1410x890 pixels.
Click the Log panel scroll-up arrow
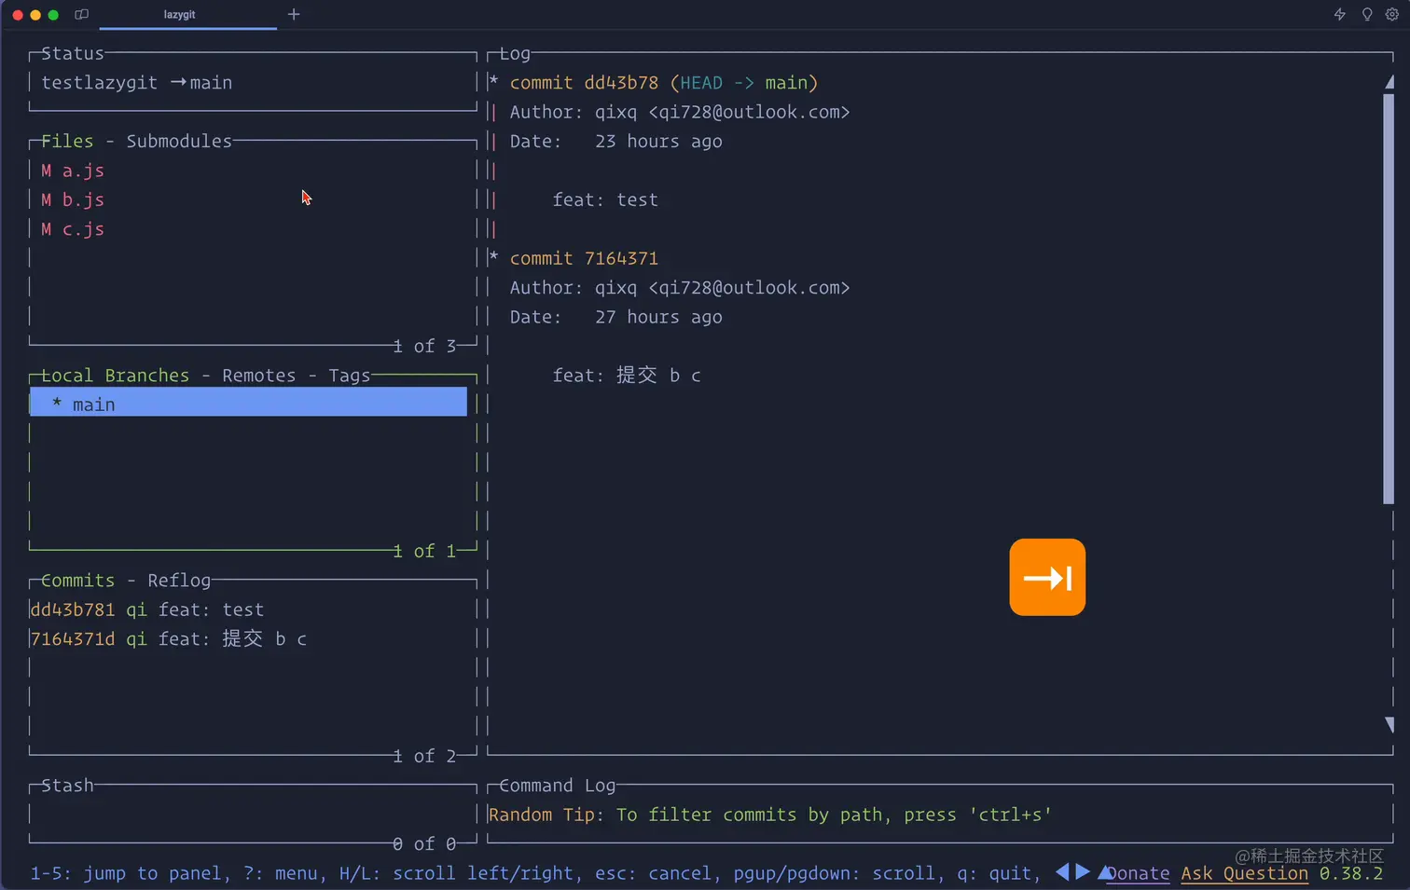coord(1389,82)
